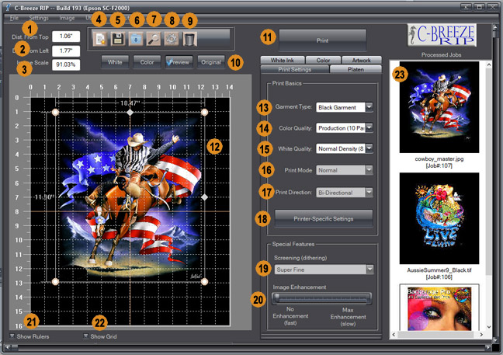Screen dimensions: 503x355
Task: Click Processed Jobs list scroll-down arrow
Action: (x=488, y=327)
